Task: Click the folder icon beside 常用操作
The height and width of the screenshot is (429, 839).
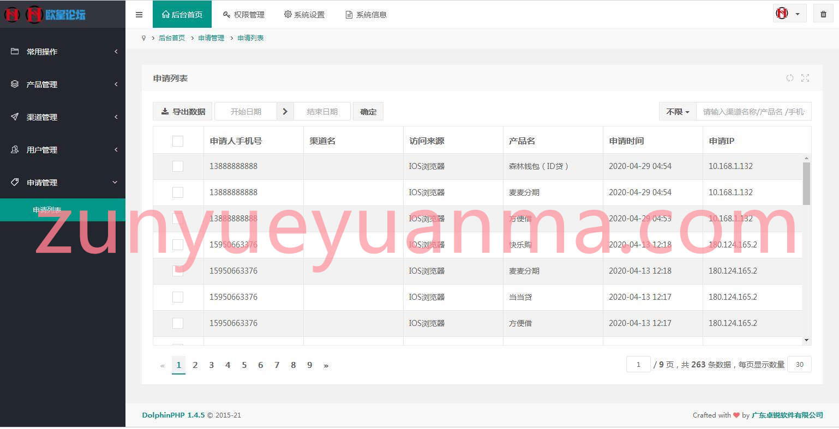Action: (15, 51)
